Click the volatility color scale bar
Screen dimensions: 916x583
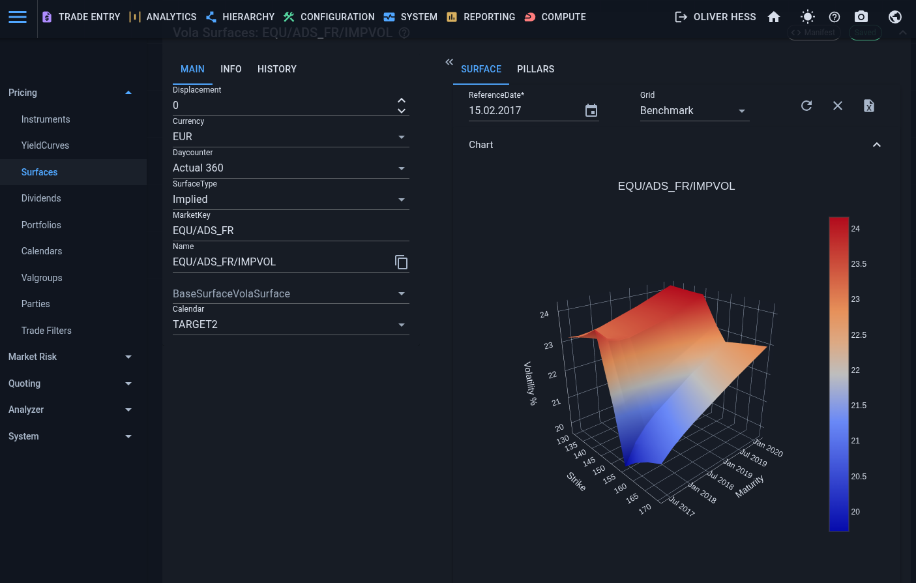point(838,374)
